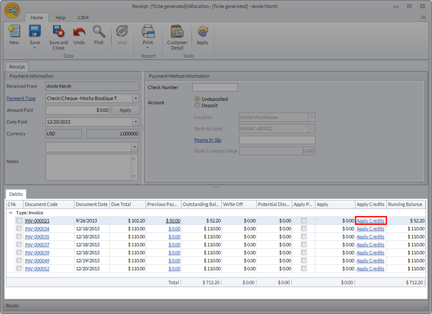Viewport: 432px width, 314px height.
Task: Open the Date Paid calendar dropdown
Action: (x=136, y=122)
